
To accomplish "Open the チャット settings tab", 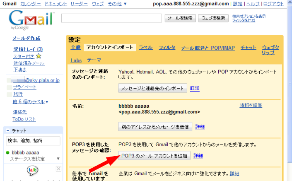I will [248, 48].
